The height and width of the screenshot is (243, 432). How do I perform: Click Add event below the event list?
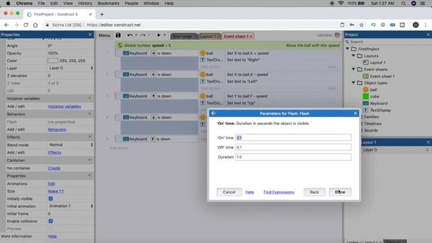119,148
